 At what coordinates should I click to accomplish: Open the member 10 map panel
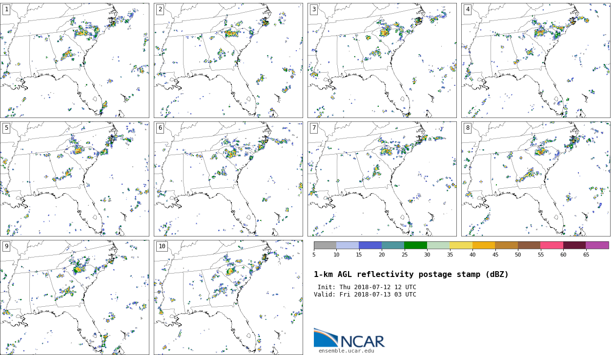pos(228,297)
